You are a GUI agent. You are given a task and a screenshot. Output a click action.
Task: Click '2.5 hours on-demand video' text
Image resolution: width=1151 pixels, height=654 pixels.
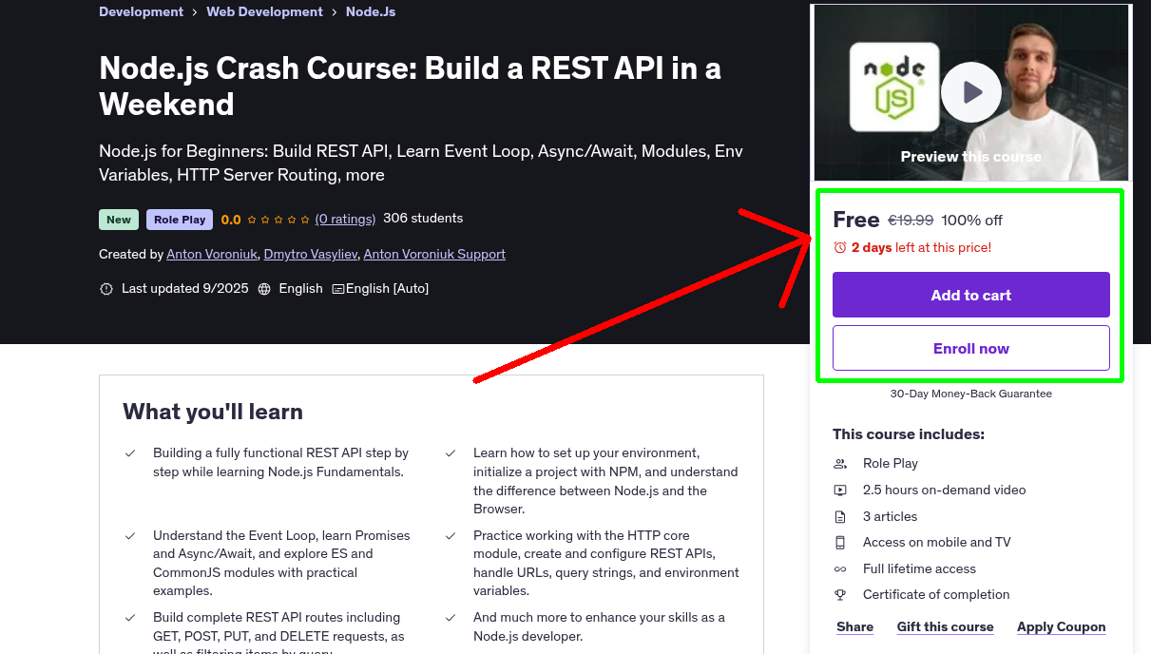(944, 490)
